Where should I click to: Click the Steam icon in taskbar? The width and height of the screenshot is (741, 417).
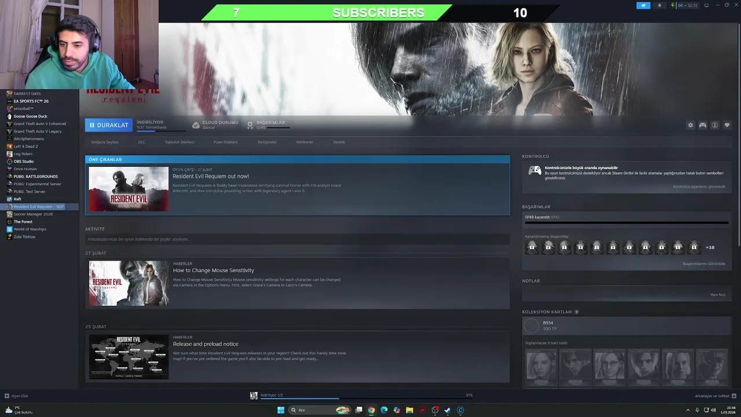(447, 410)
